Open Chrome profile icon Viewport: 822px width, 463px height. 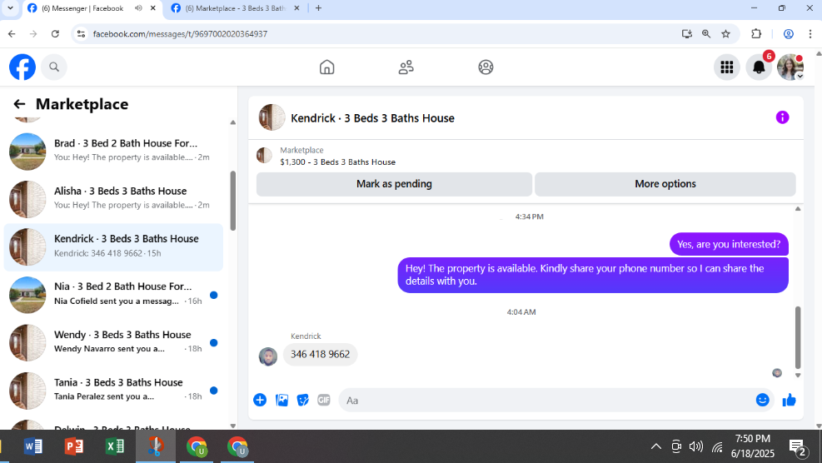click(x=788, y=34)
